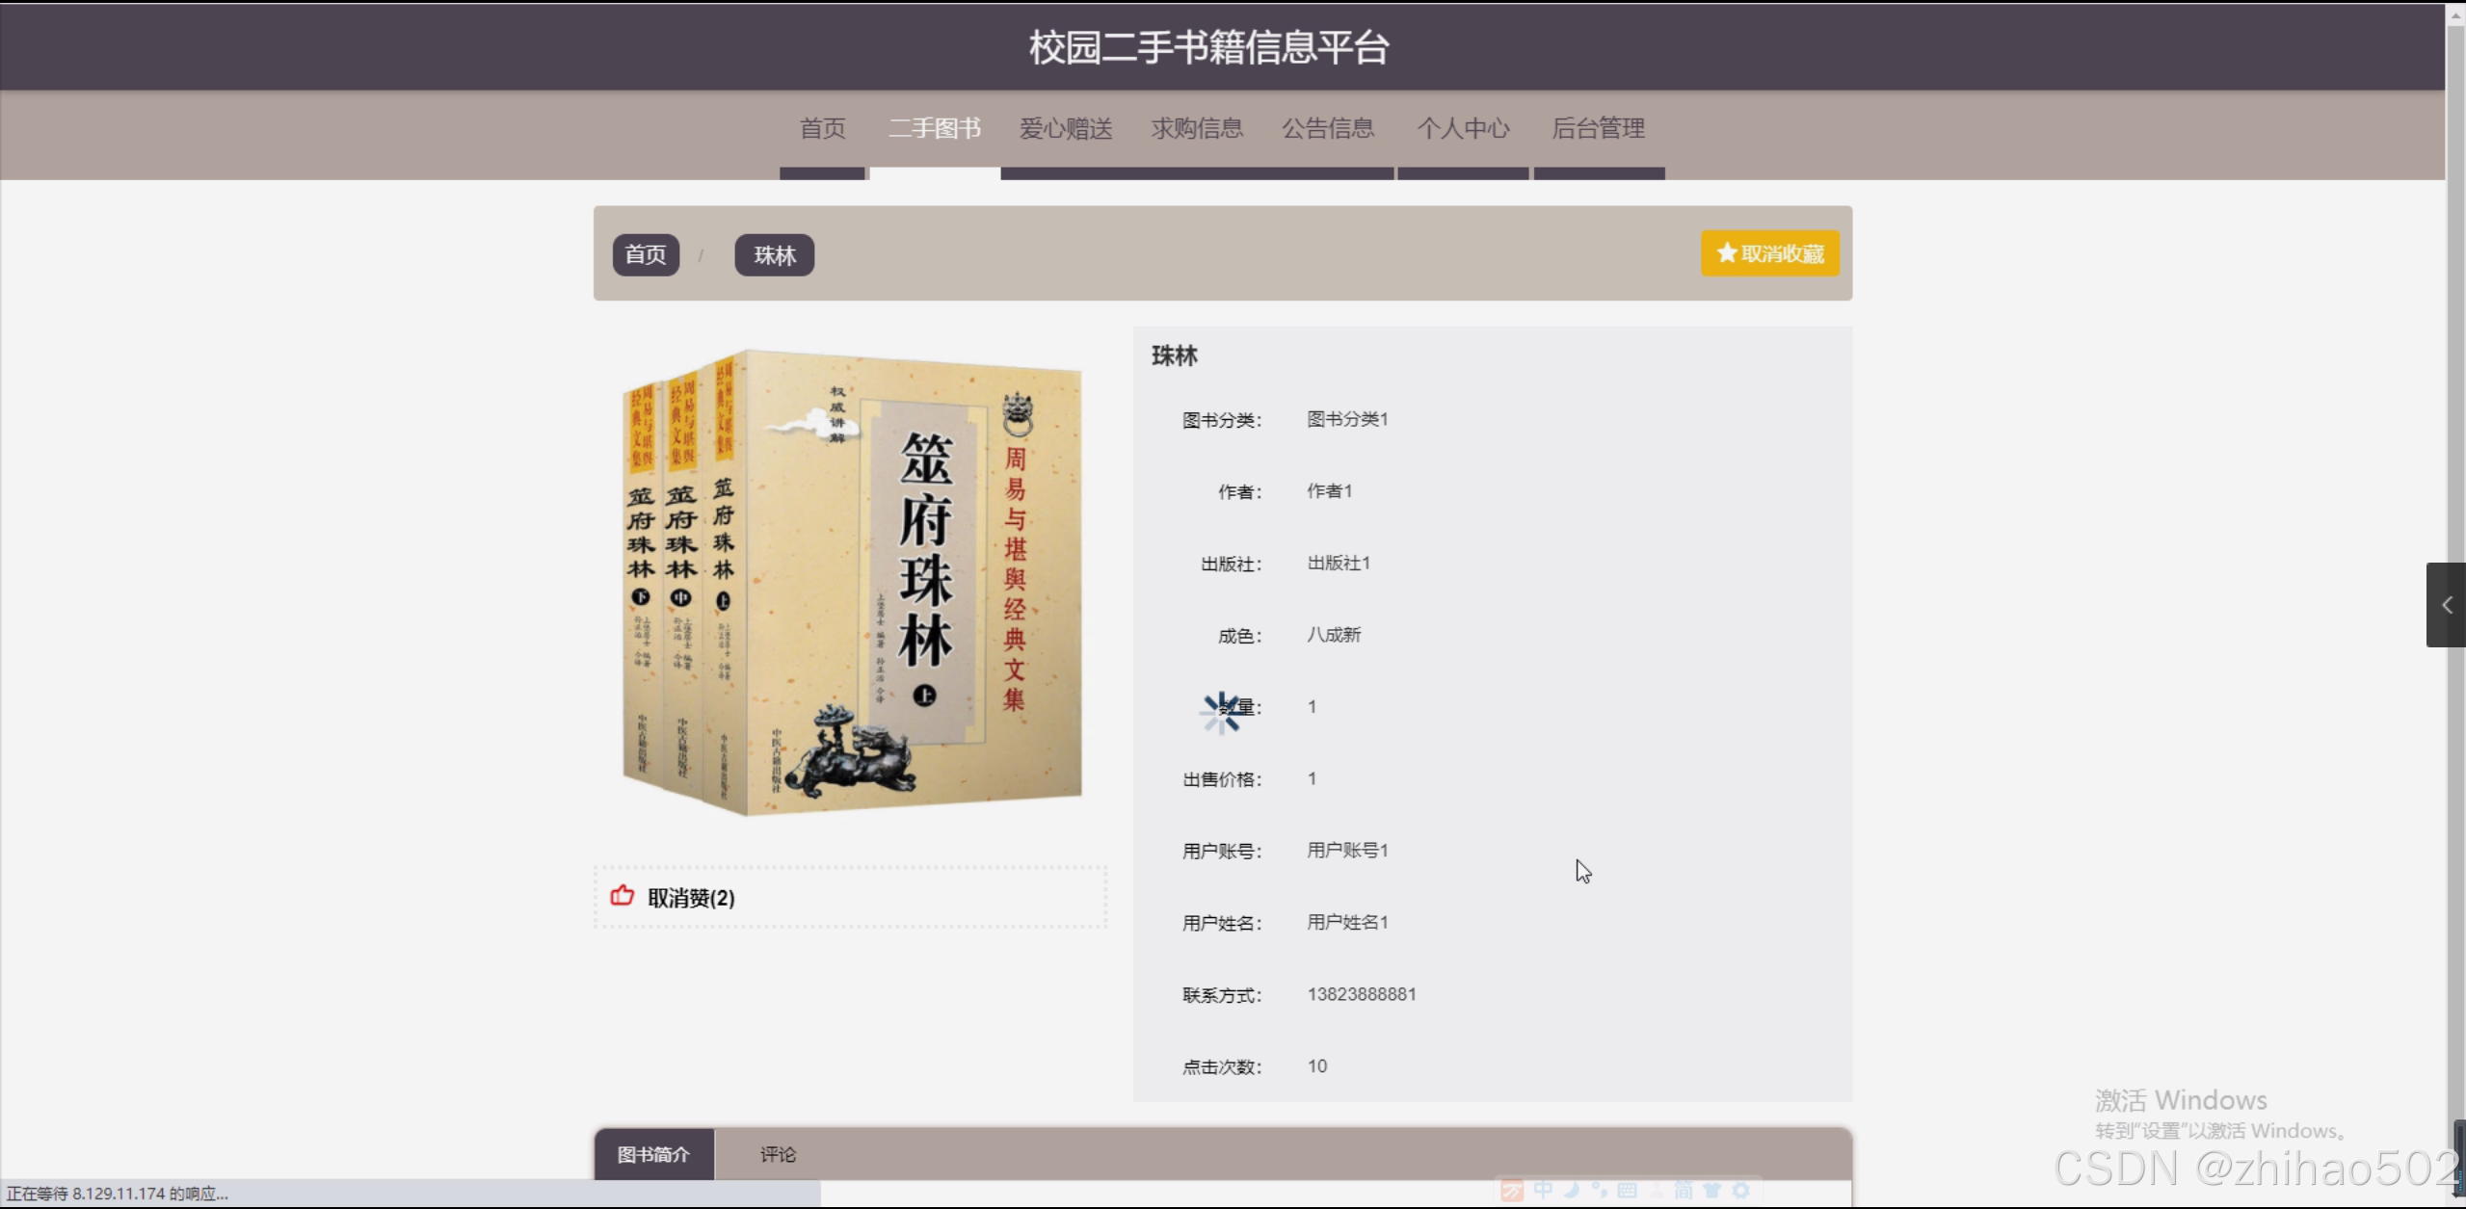This screenshot has width=2466, height=1209.
Task: Click the thumbs-up icon to unlike 珠林
Action: click(x=623, y=896)
